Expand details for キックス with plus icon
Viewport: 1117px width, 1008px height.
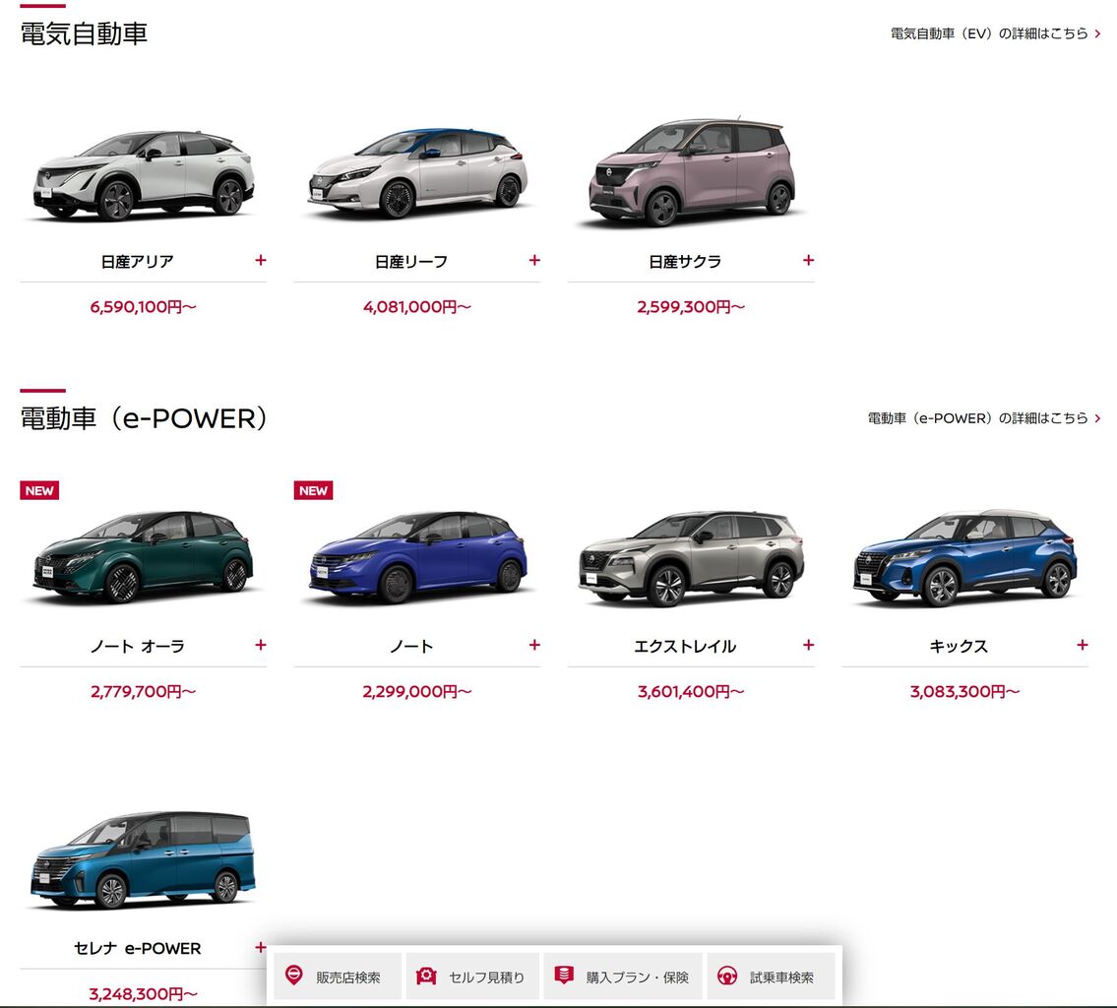click(x=1083, y=646)
